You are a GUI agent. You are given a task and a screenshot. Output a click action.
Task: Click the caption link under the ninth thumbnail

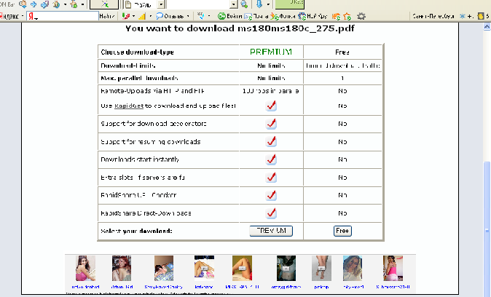tap(393, 287)
